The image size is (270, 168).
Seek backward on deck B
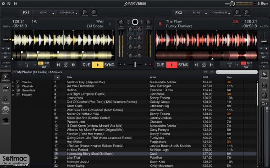pyautogui.click(x=196, y=65)
